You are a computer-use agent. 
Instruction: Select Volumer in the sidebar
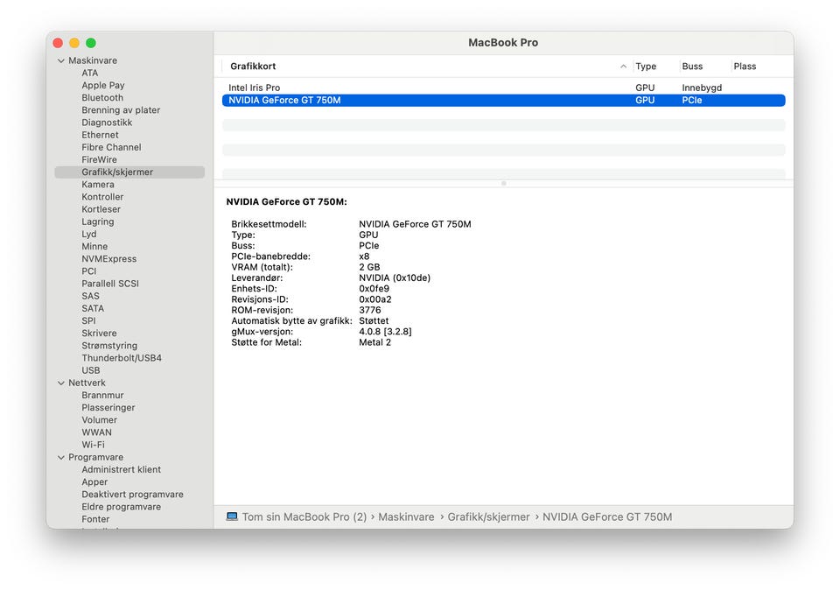tap(99, 420)
